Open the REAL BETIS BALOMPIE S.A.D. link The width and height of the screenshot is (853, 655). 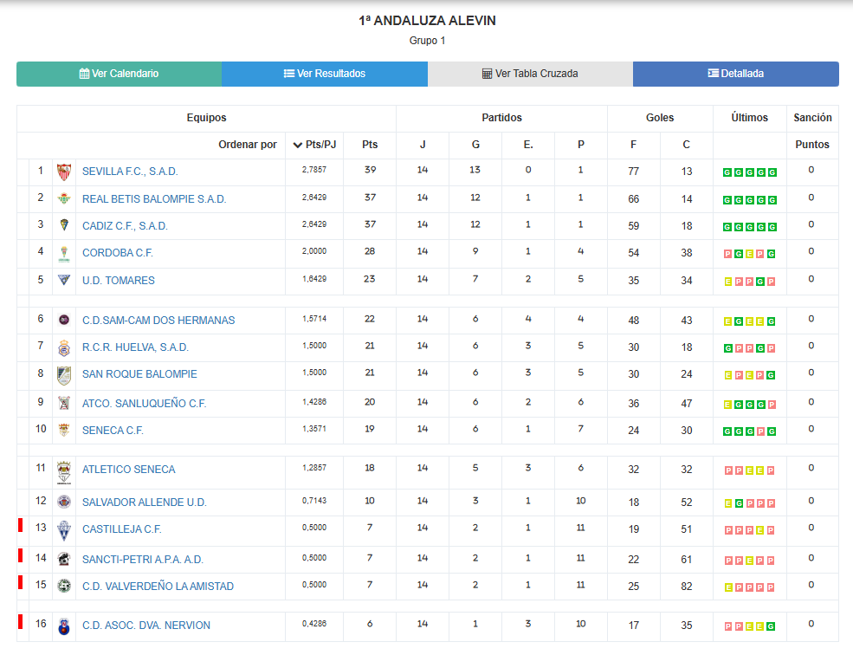[x=154, y=199]
